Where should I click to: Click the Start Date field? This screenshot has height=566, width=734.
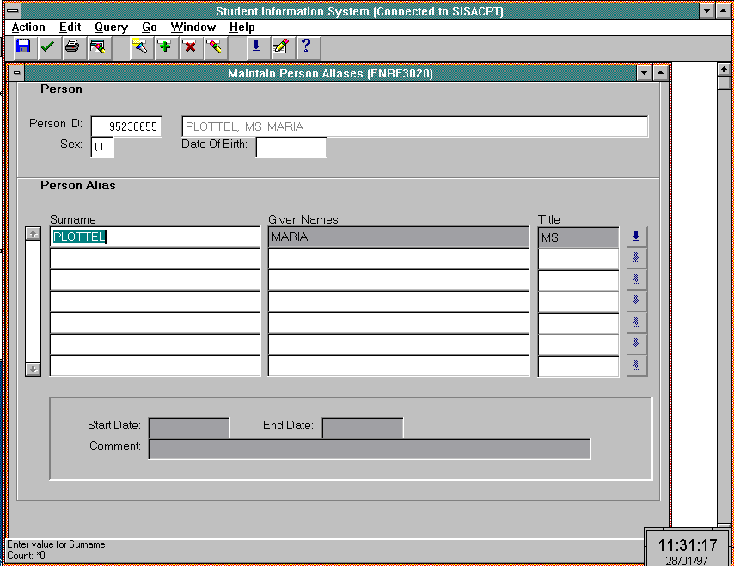[x=189, y=428]
